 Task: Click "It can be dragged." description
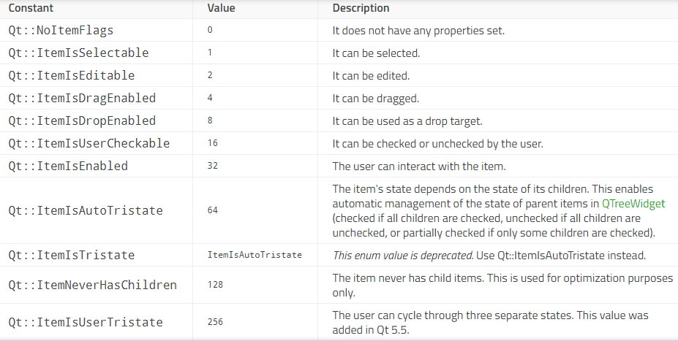pos(375,99)
